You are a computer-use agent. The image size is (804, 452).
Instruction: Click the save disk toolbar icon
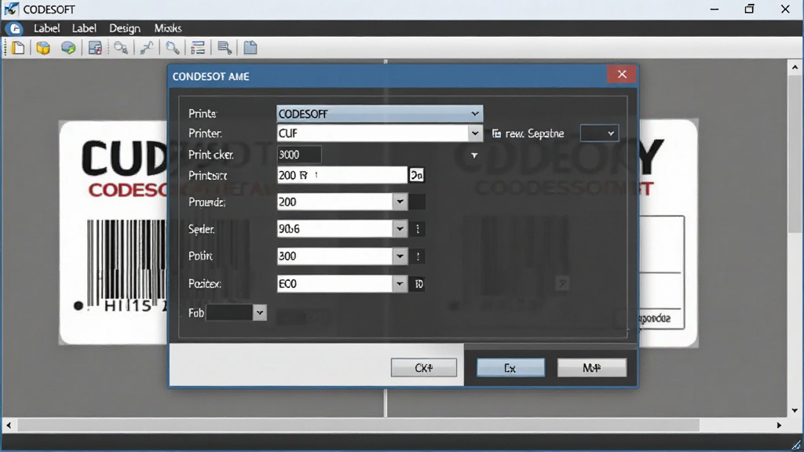click(95, 48)
